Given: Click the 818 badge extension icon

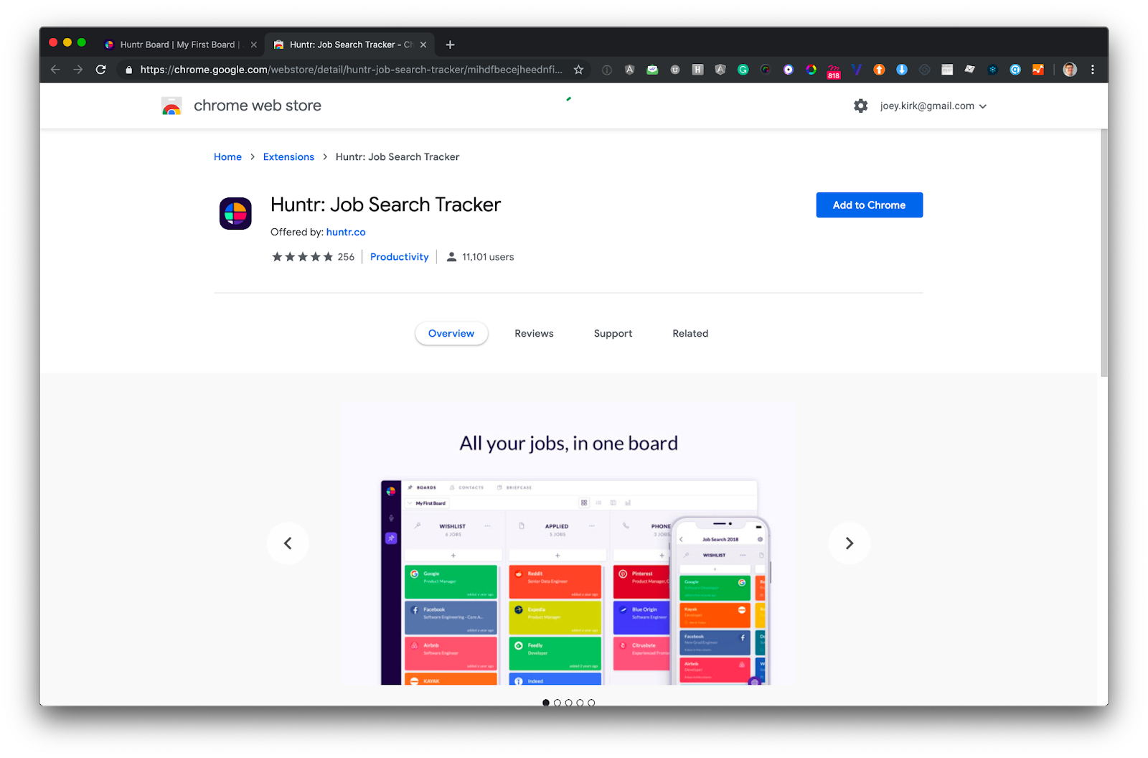Looking at the screenshot, I should pyautogui.click(x=834, y=70).
